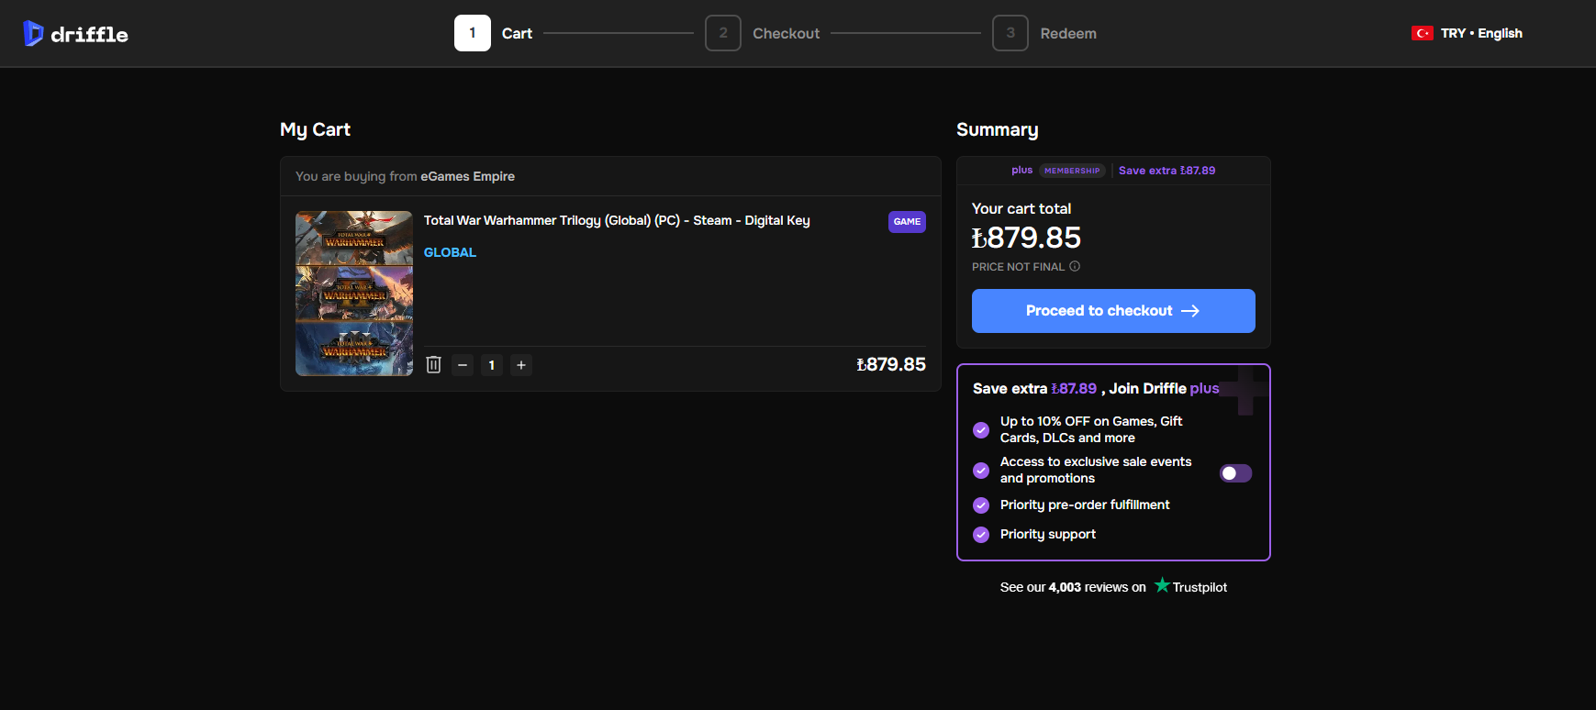Click the PRICE NOT FINAL label
1596x710 pixels.
pyautogui.click(x=1018, y=267)
